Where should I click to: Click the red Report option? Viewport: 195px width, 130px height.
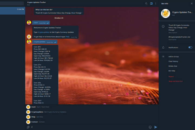click(171, 76)
